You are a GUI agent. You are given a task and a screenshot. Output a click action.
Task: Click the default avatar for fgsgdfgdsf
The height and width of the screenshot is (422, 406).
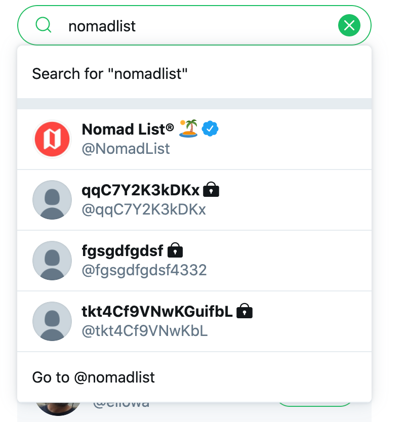pos(52,261)
